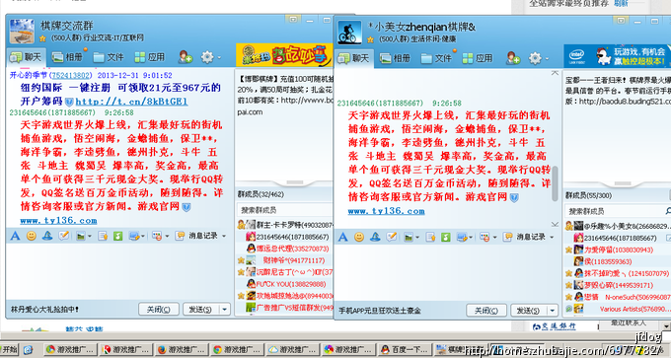Focus 搜索群成员 field in left window
Image resolution: width=671 pixels, height=358 pixels.
click(x=284, y=210)
